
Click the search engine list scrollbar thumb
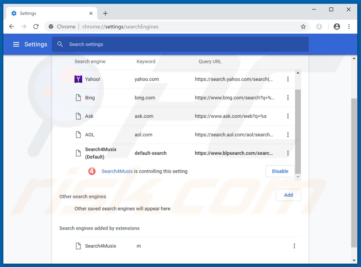(298, 131)
